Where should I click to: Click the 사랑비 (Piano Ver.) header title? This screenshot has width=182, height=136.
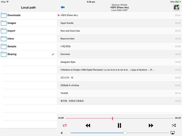(x=119, y=7)
